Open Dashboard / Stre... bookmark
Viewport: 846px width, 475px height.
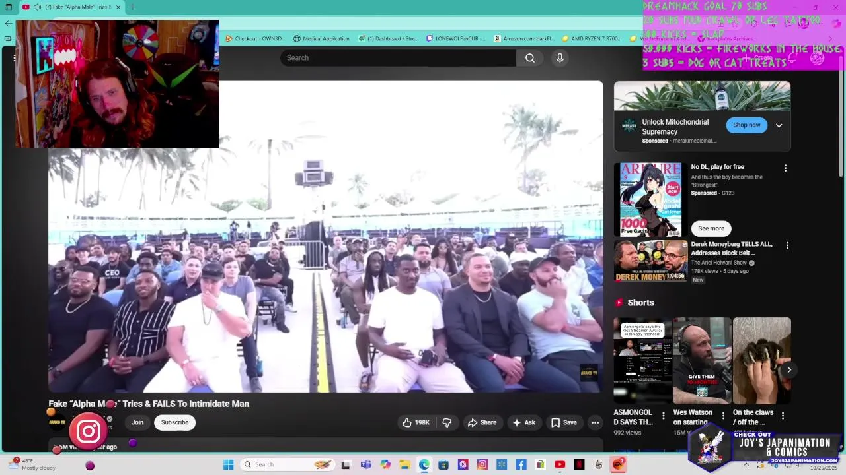(389, 38)
